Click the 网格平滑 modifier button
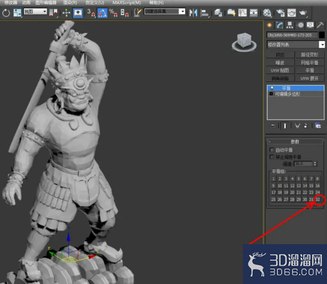 tap(310, 63)
